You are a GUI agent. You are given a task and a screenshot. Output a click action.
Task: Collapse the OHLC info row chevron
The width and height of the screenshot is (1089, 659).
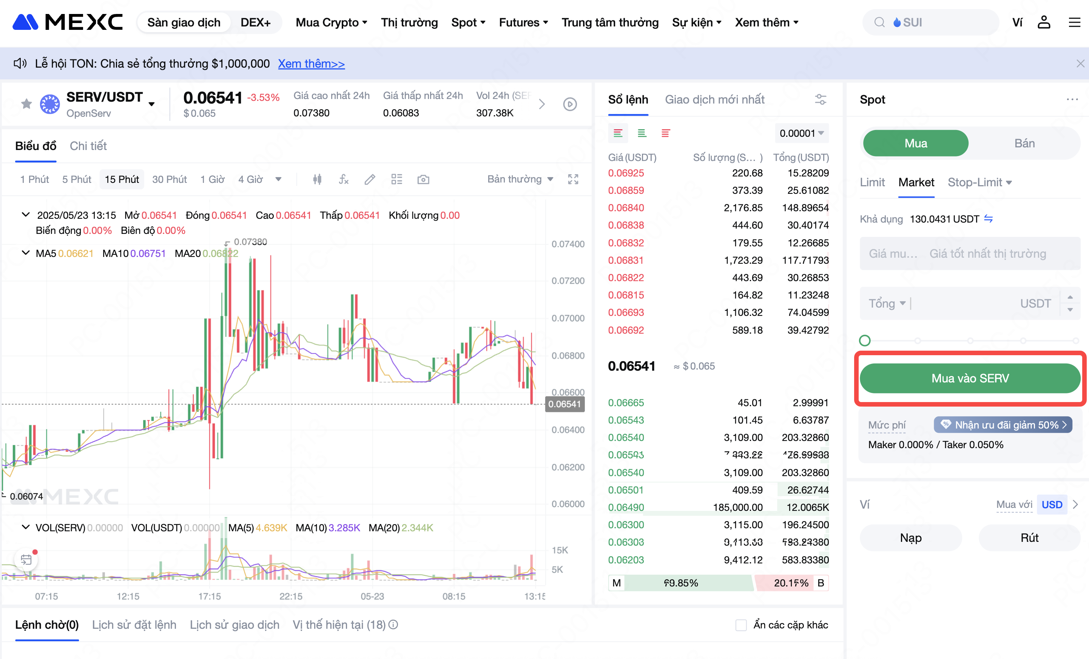26,215
